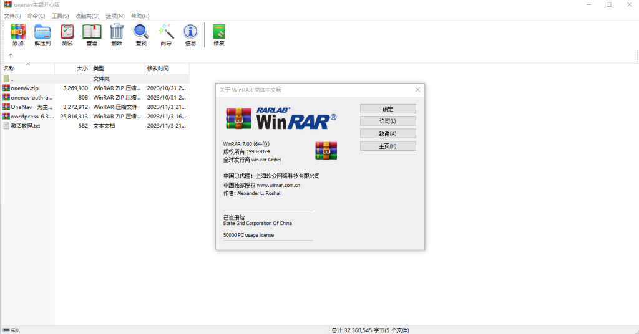Go up one folder level arrow
The image size is (639, 334).
click(x=11, y=55)
